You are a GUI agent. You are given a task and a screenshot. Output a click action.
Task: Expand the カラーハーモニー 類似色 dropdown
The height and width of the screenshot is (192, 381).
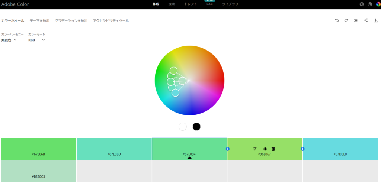pyautogui.click(x=9, y=40)
